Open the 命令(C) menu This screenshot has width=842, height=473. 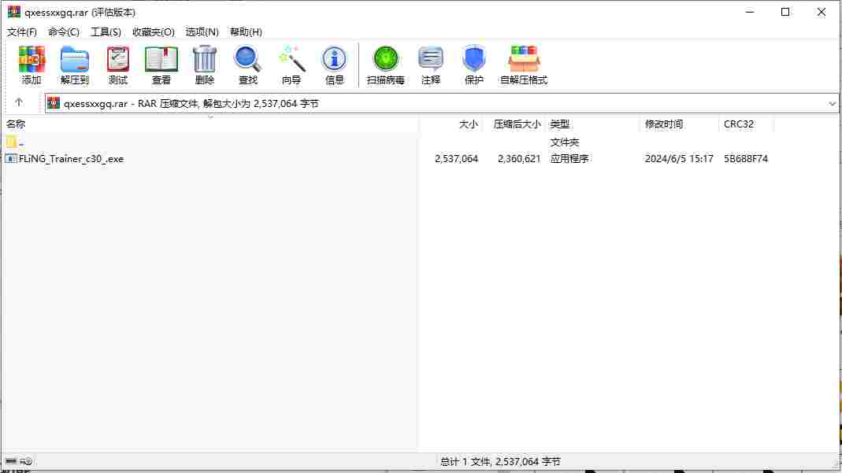[64, 31]
